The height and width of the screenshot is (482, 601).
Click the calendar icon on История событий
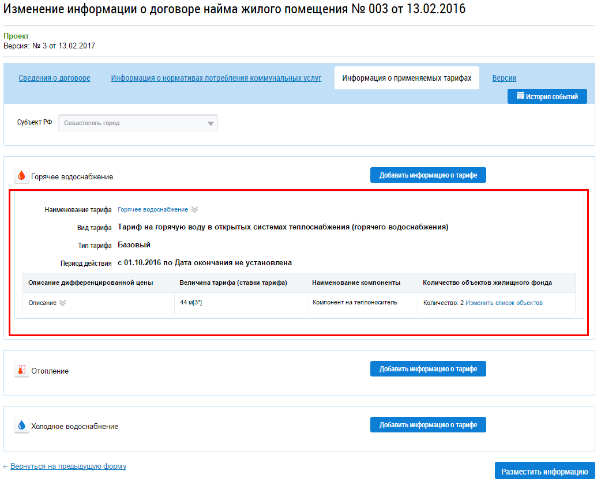pyautogui.click(x=520, y=96)
